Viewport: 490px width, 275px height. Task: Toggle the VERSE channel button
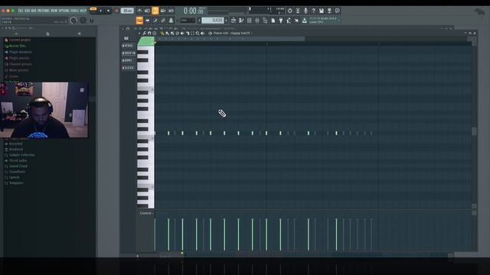(x=128, y=46)
